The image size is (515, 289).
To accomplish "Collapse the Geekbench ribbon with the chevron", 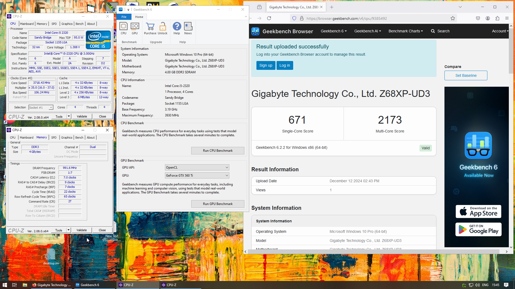I will 246,17.
